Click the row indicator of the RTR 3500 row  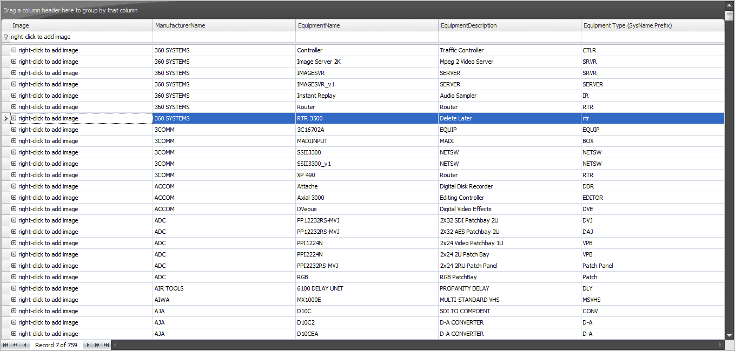[x=5, y=118]
